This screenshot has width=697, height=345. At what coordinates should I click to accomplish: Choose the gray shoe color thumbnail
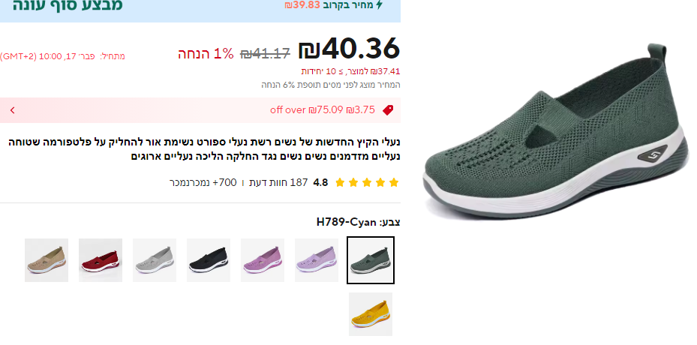[155, 260]
